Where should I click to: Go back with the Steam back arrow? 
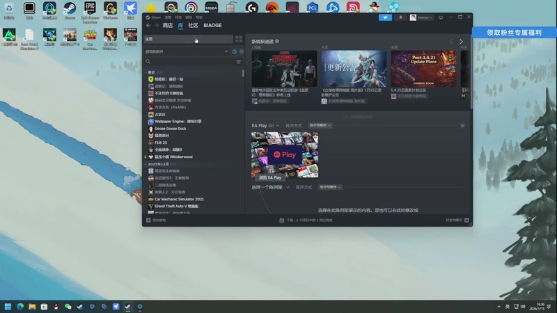148,25
